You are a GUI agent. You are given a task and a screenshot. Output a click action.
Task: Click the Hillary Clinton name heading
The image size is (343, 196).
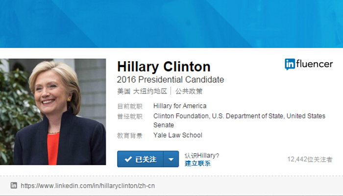click(164, 67)
